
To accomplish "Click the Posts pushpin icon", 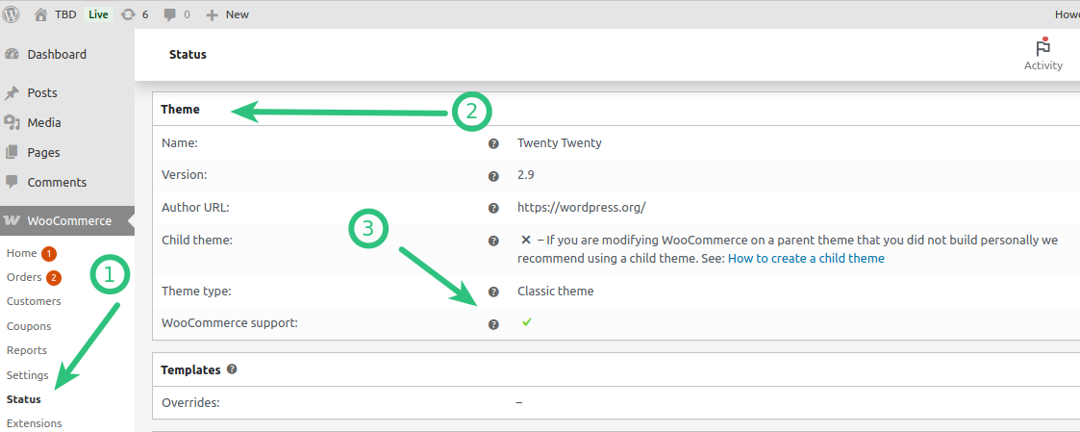I will [x=12, y=93].
